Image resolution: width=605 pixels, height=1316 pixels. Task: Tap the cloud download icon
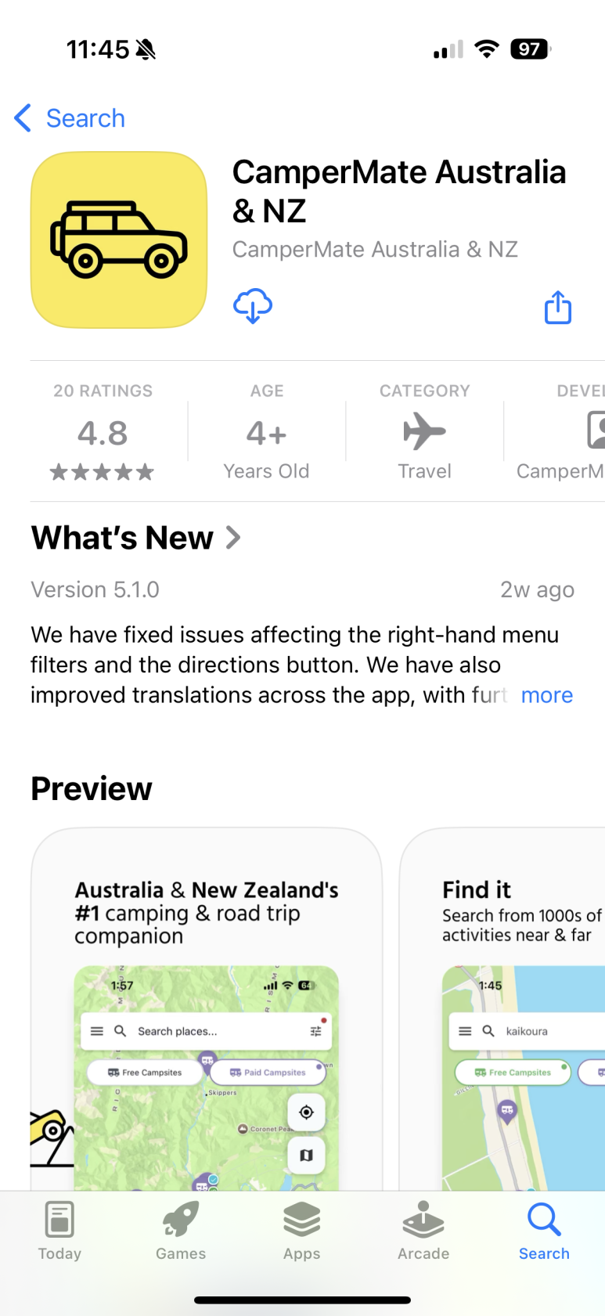(252, 305)
